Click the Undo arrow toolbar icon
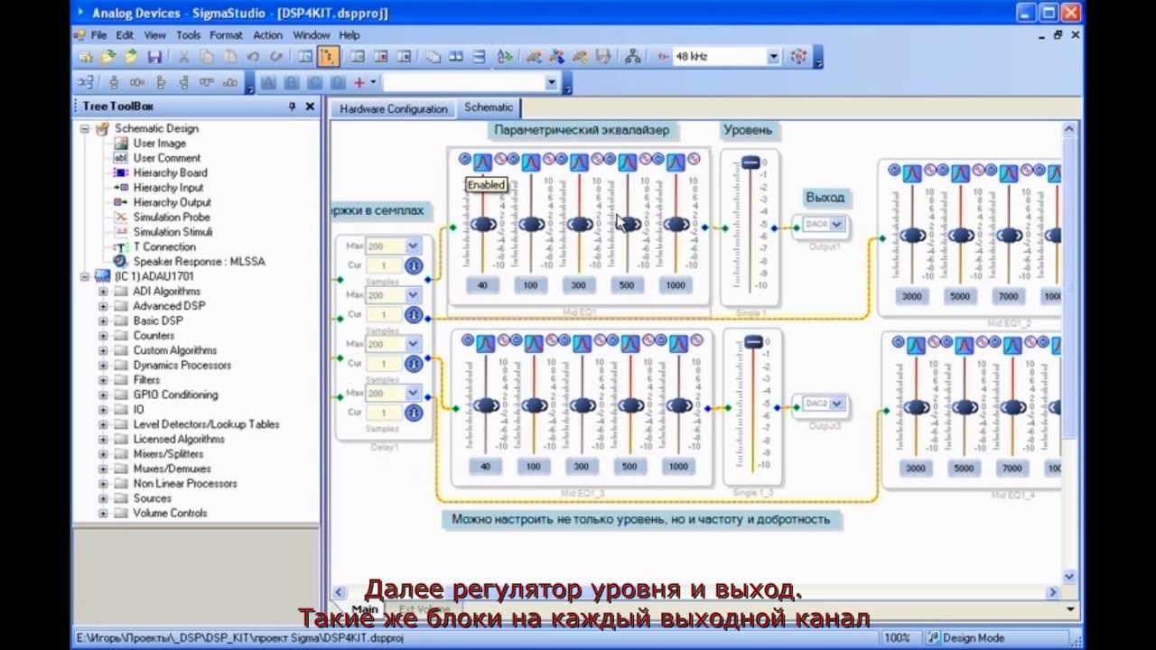 tap(253, 56)
